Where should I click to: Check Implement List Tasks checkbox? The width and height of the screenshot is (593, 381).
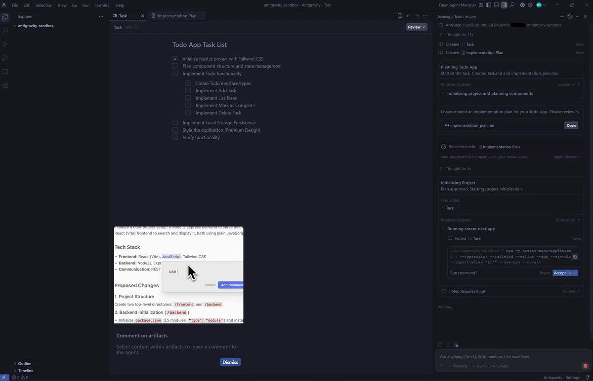click(x=188, y=98)
